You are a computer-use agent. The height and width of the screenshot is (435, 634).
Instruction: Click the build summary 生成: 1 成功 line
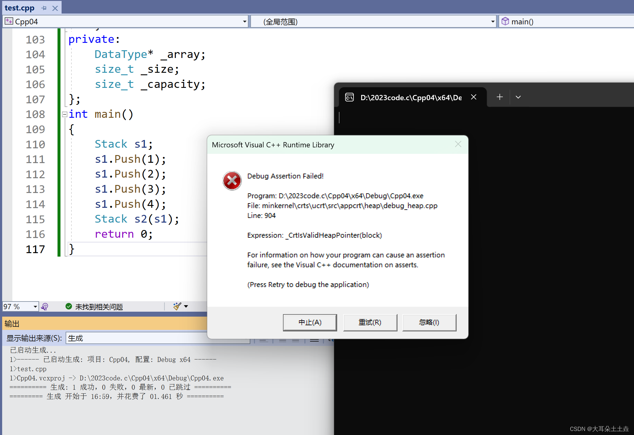120,387
